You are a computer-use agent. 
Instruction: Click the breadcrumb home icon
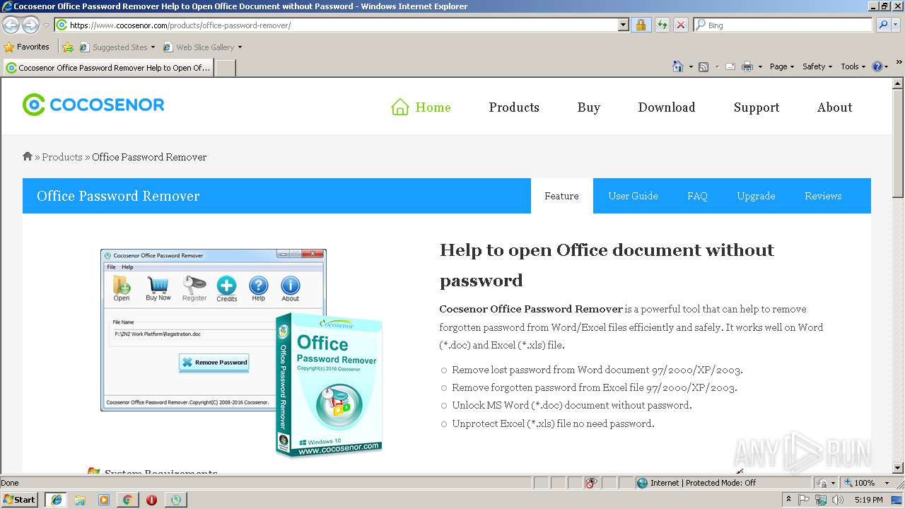(x=28, y=156)
